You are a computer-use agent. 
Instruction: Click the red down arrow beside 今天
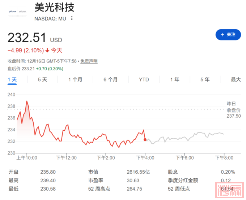[47, 51]
